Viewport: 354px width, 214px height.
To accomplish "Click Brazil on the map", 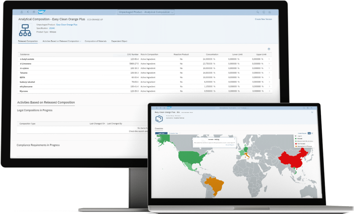I will pos(214,185).
